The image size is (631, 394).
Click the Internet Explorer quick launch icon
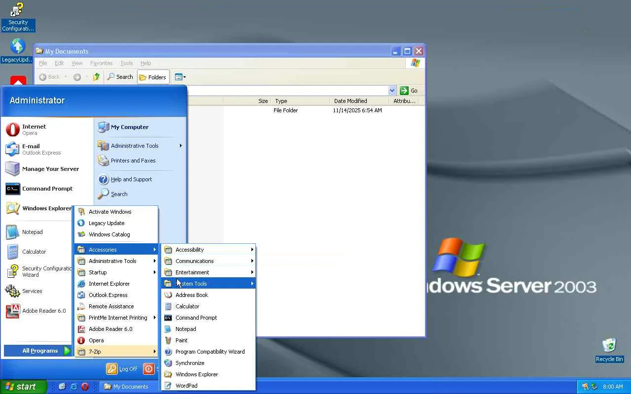73,387
